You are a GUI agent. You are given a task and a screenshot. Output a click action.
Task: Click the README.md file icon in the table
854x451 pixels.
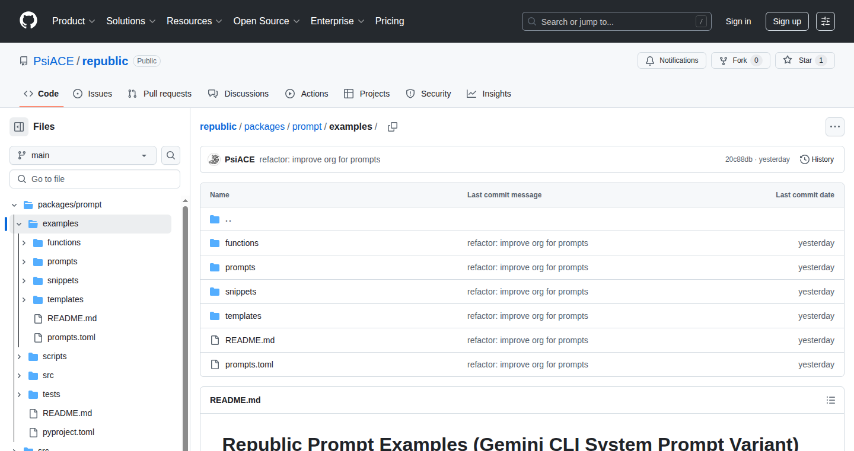click(215, 340)
